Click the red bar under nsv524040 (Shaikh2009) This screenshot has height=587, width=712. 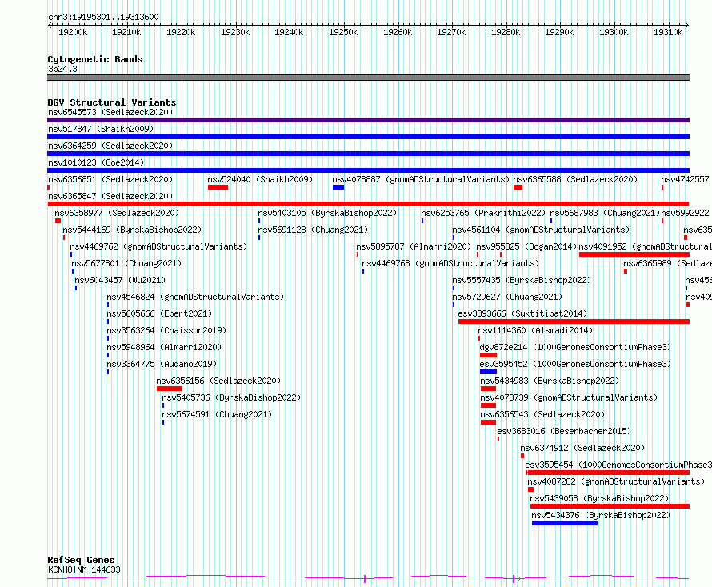[x=218, y=187]
